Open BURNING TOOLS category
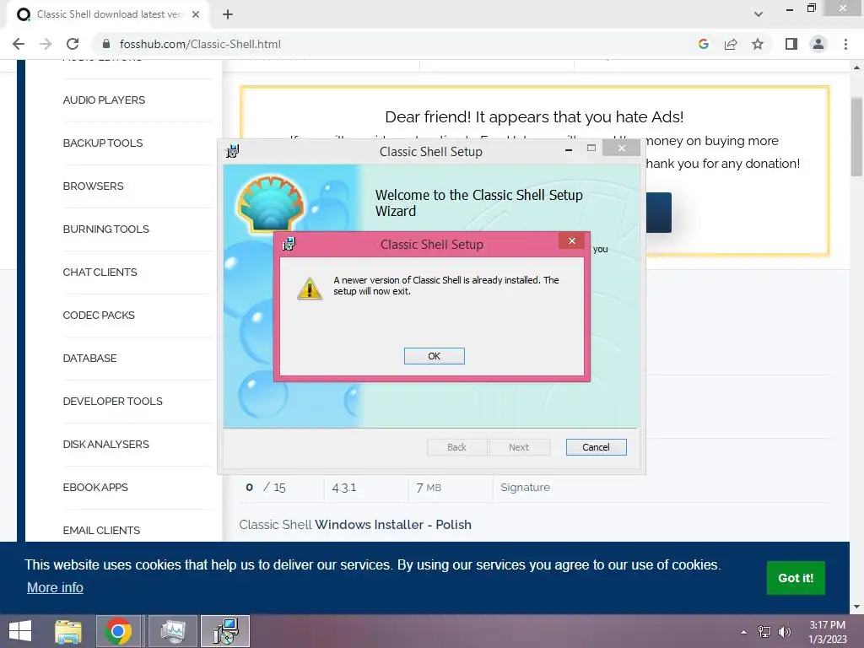The height and width of the screenshot is (648, 864). pos(105,229)
